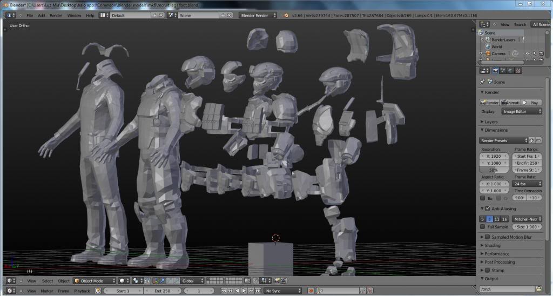Enable the Full Sample checkbox
Image resolution: width=553 pixels, height=296 pixels.
483,227
